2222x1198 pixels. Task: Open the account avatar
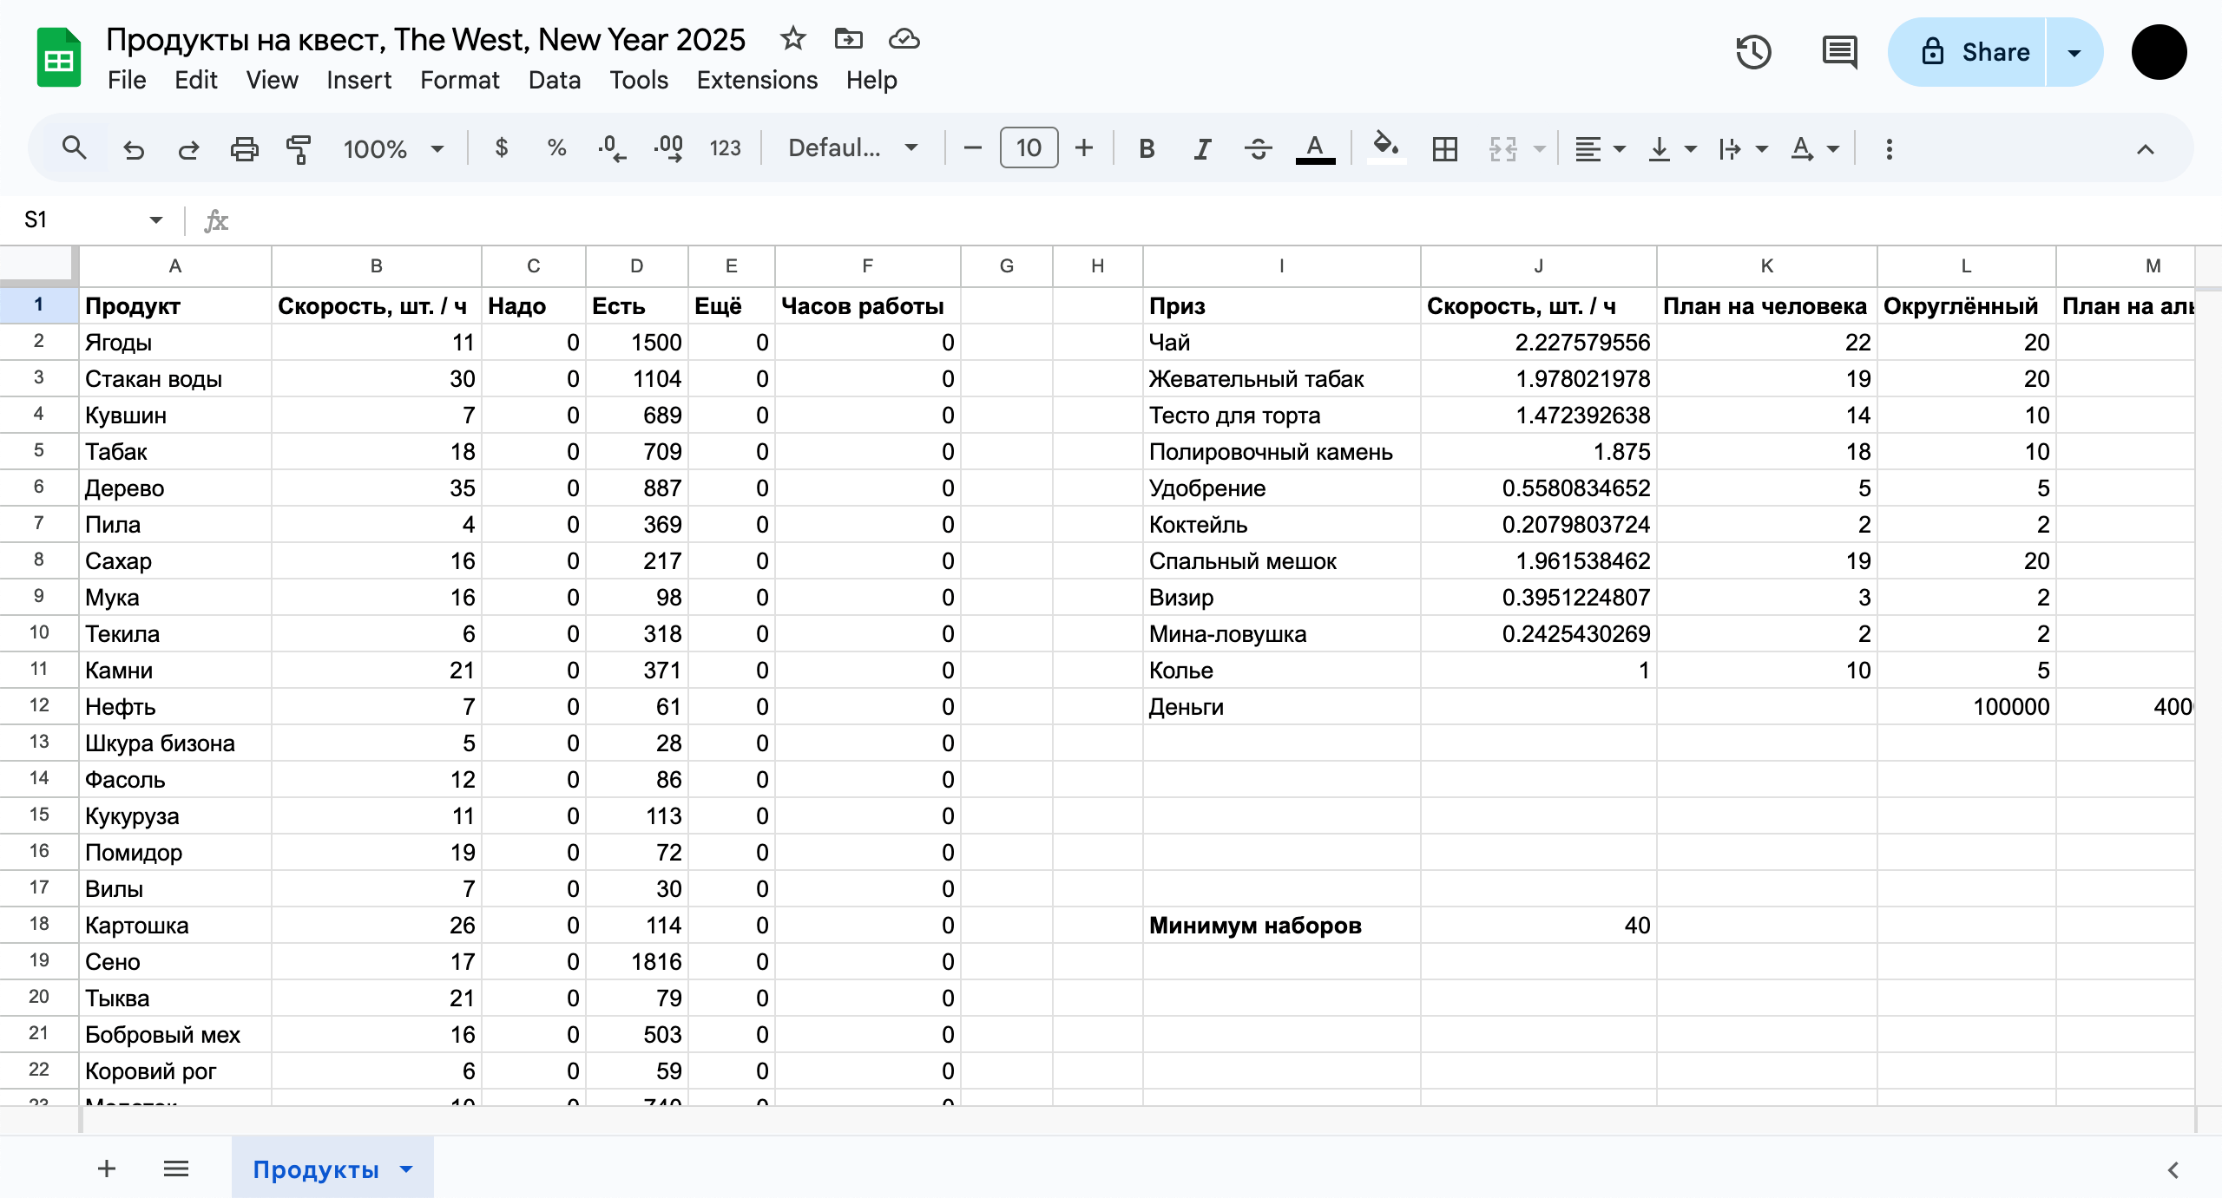pos(2159,52)
